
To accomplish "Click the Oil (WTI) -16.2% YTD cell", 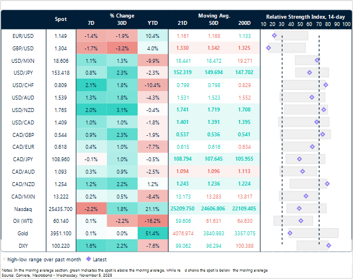I will point(152,221).
